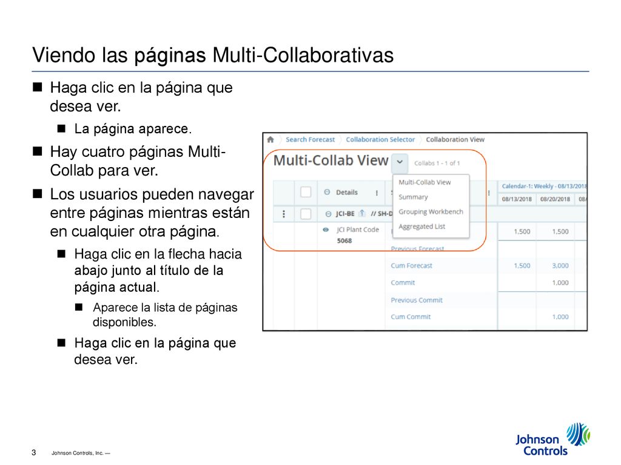The height and width of the screenshot is (465, 621).
Task: Open the Collaboration Selector breadcrumb link
Action: point(380,140)
